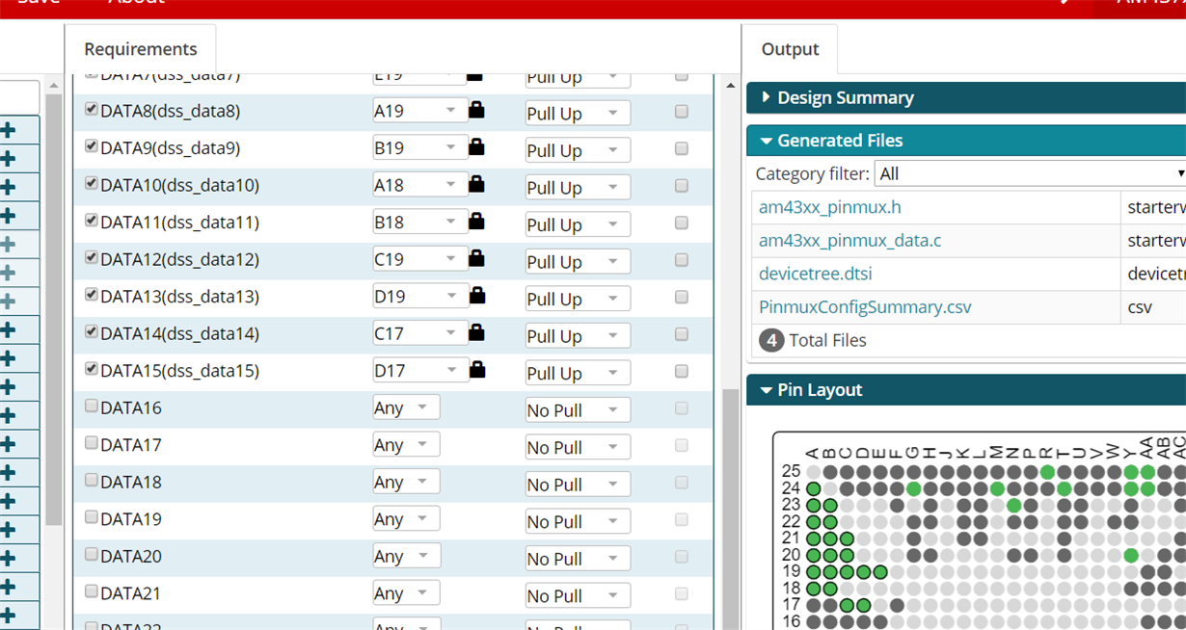Toggle lock icon on DATA11 row
The image size is (1186, 630).
click(476, 221)
